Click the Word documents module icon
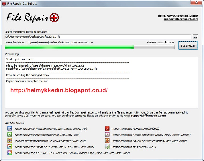Screen dimensions: 204x161 coord(10,128)
